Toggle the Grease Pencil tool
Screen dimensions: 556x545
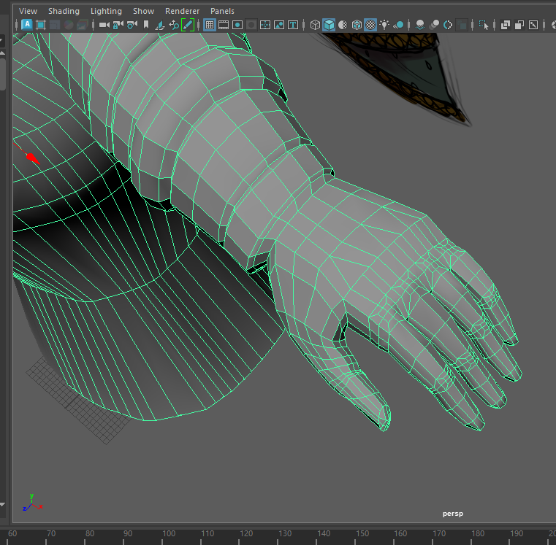[x=188, y=25]
